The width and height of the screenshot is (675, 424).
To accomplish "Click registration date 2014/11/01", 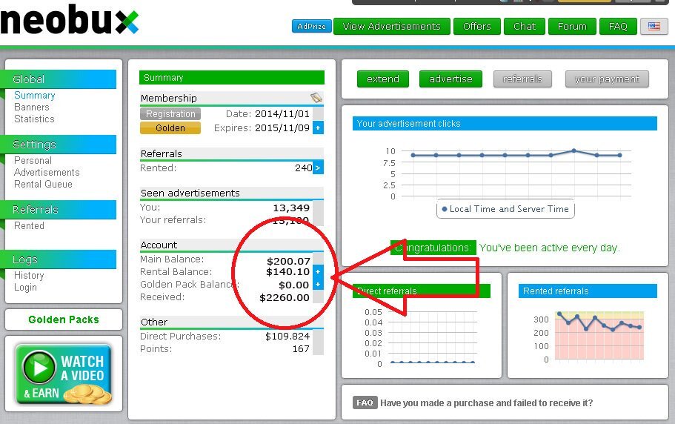I will tap(282, 113).
